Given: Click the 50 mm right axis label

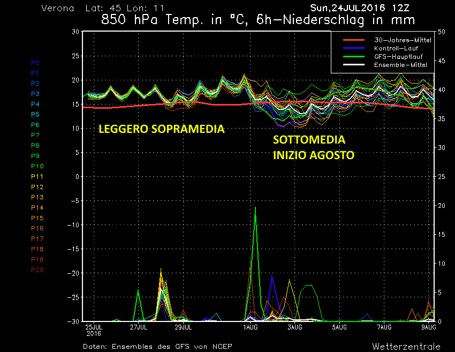Looking at the screenshot, I should pos(442,32).
